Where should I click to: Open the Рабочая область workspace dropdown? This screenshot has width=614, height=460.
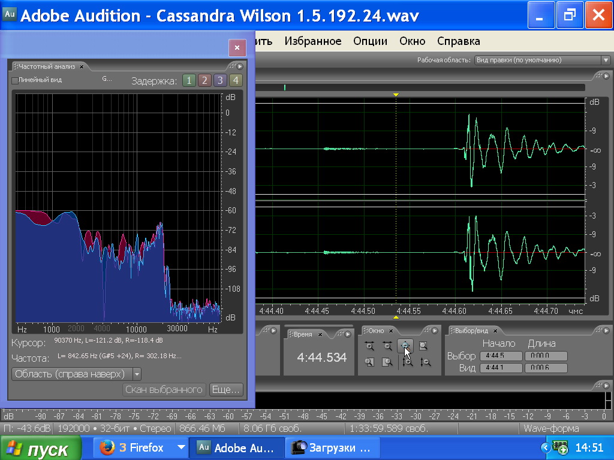(x=542, y=60)
